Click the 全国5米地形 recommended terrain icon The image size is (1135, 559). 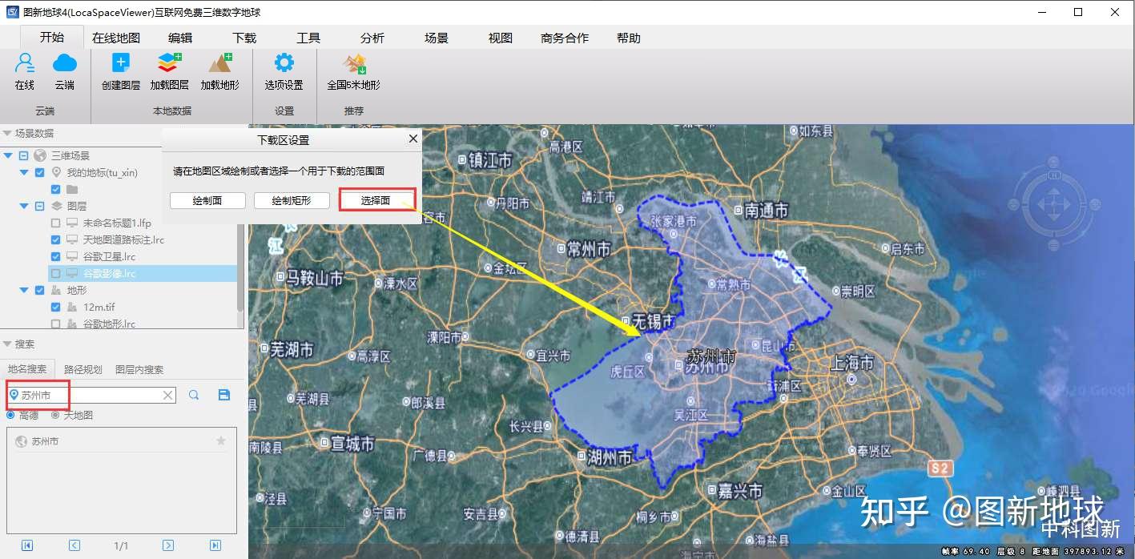[x=354, y=63]
